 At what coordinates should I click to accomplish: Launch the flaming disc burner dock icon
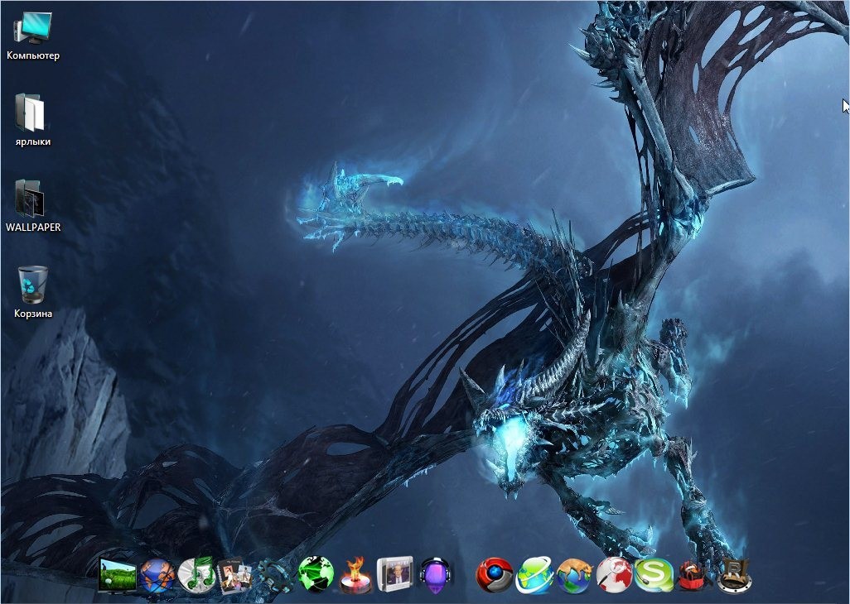[x=355, y=575]
